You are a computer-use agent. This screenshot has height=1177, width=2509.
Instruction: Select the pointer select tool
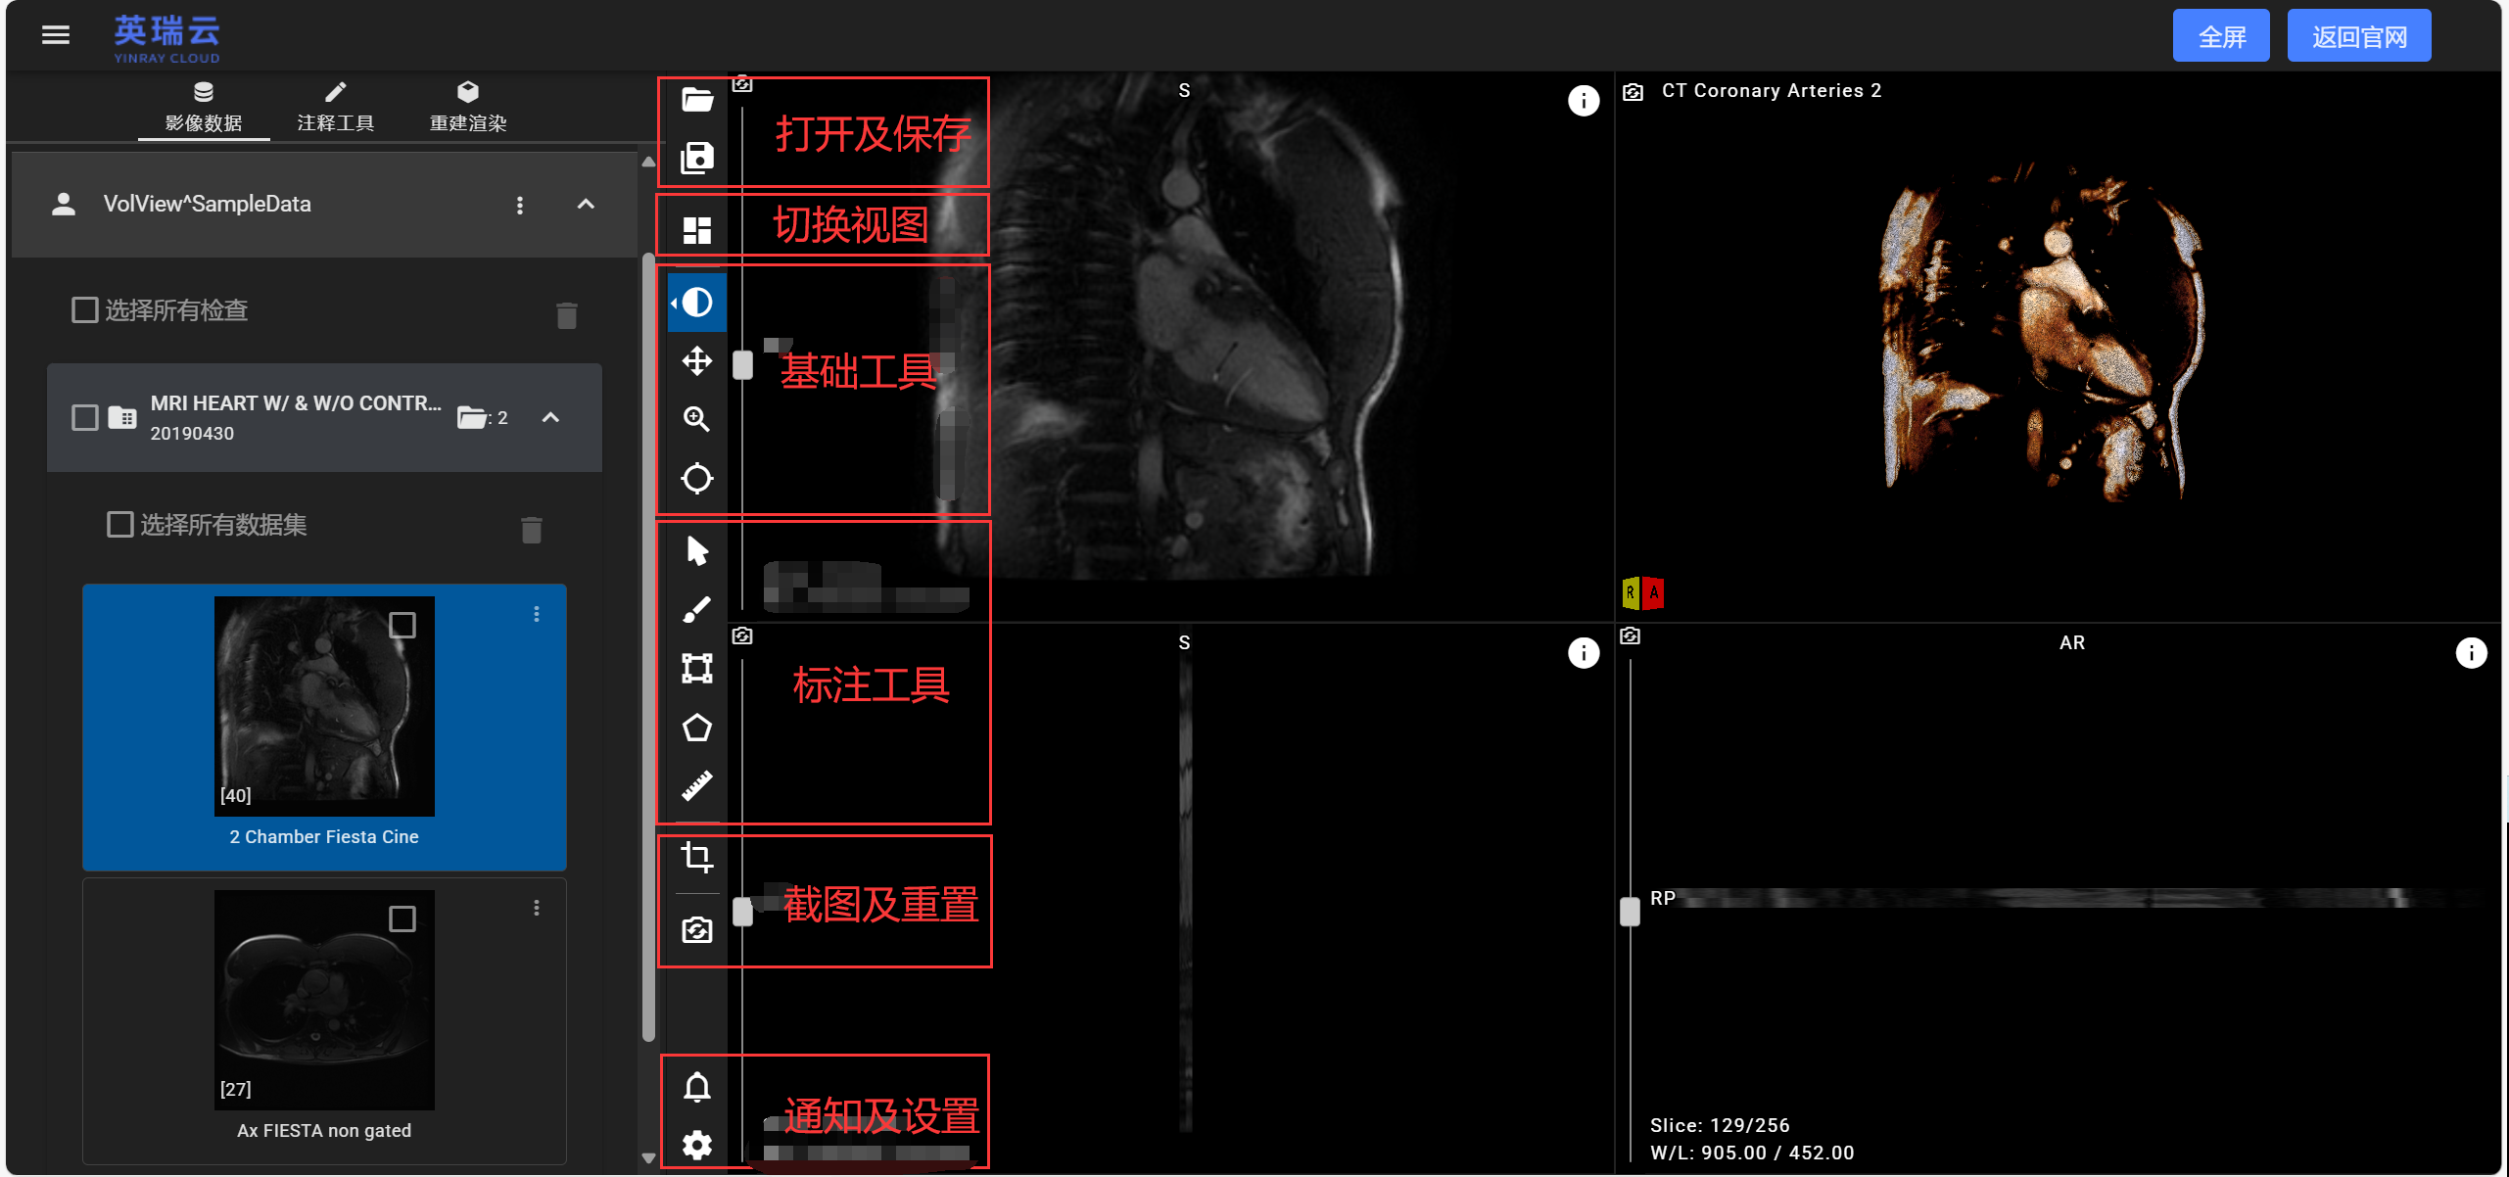point(696,551)
